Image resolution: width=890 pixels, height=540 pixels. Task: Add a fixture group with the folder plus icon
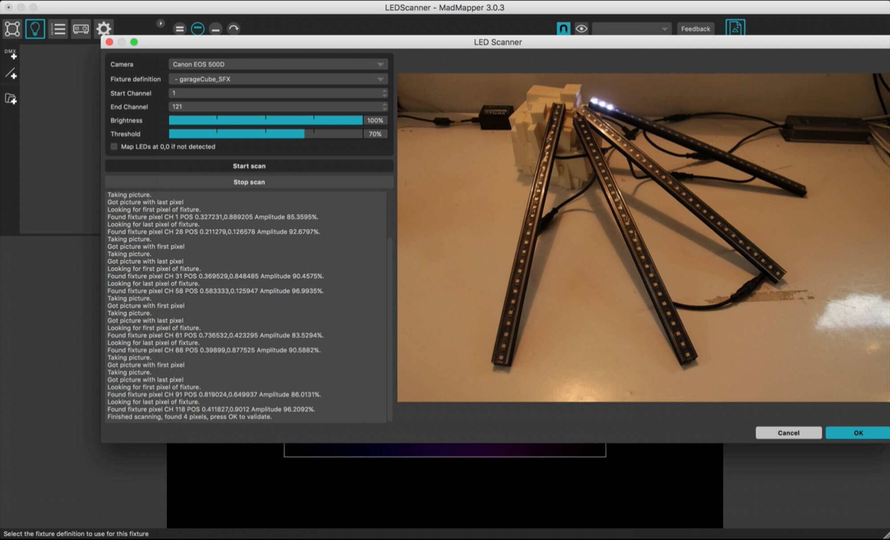point(11,99)
